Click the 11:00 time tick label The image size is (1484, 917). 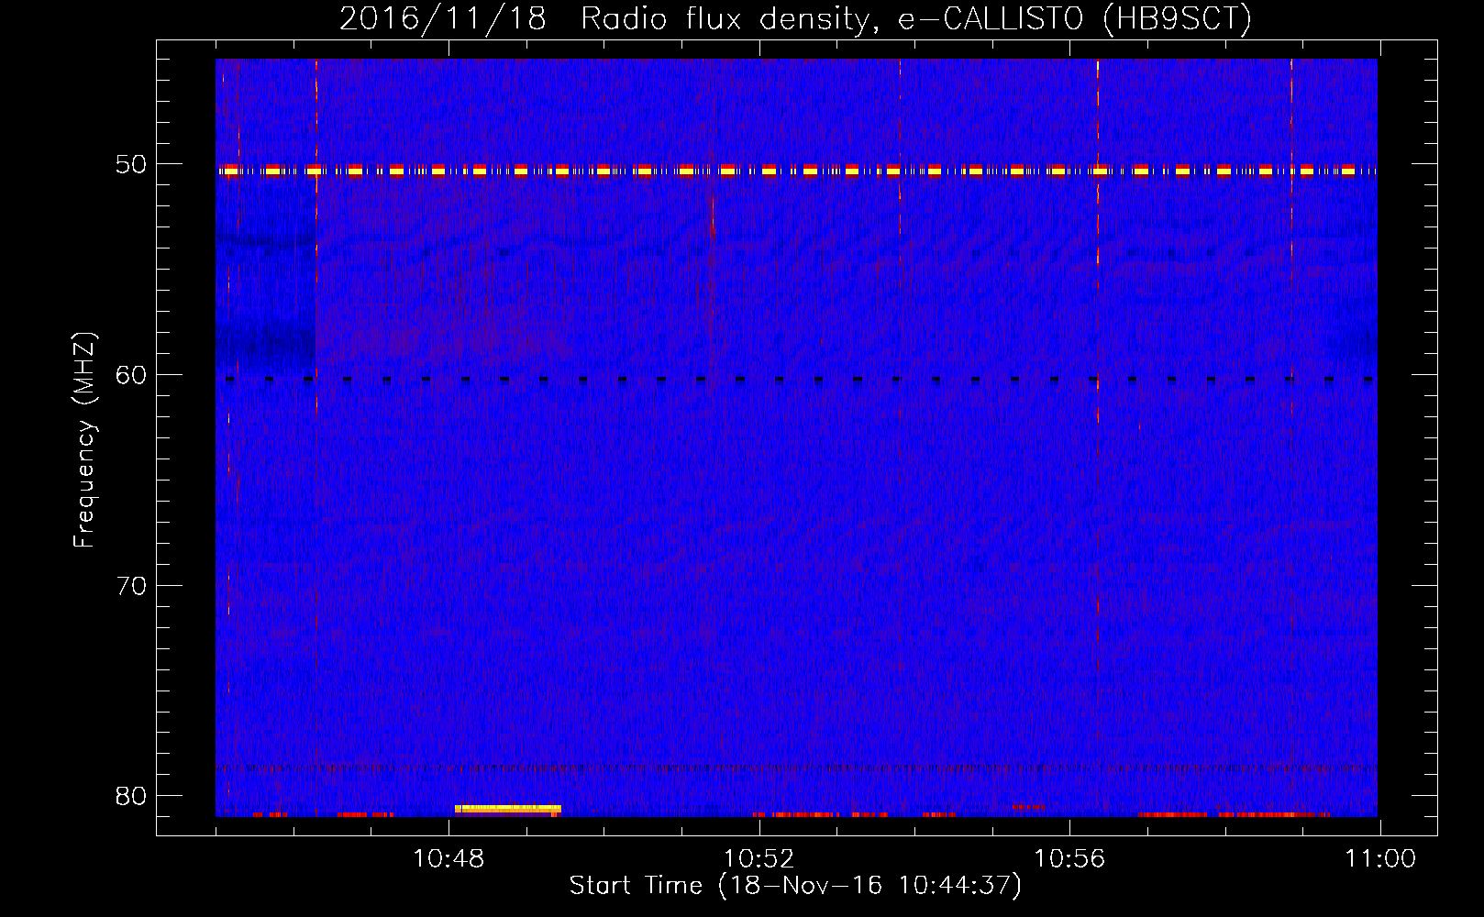point(1379,859)
